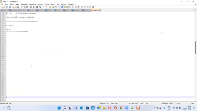The height and width of the screenshot is (111, 197).
Task: Undo the last edit with the Undo icon
Action: pyautogui.click(x=31, y=7)
